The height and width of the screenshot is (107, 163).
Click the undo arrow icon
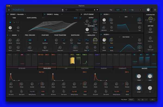click(x=139, y=100)
